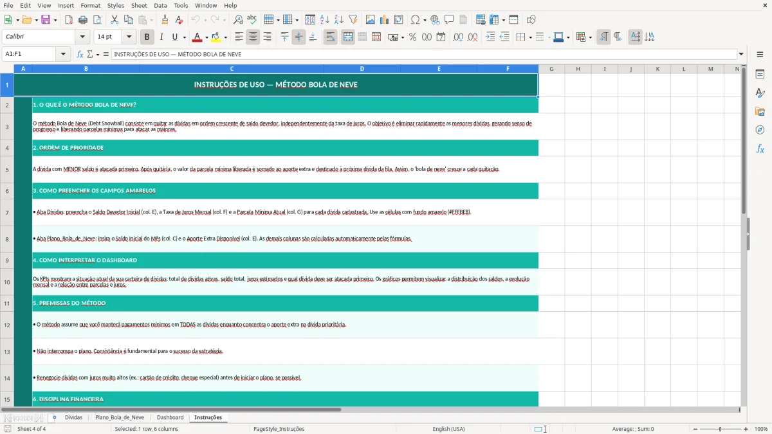The width and height of the screenshot is (772, 434).
Task: Sort ascending
Action: point(325,20)
